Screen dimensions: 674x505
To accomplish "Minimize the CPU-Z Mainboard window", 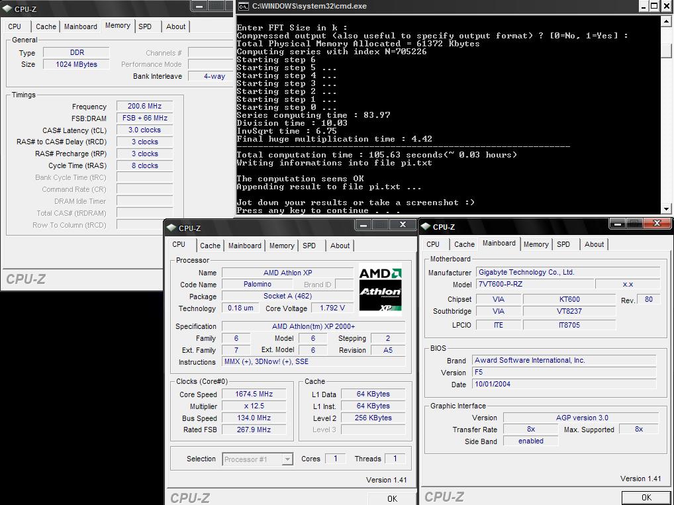I will (618, 224).
